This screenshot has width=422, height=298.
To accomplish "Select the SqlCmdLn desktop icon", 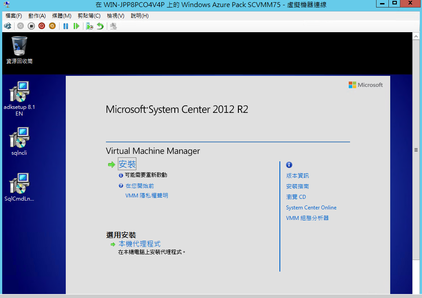I will click(19, 187).
